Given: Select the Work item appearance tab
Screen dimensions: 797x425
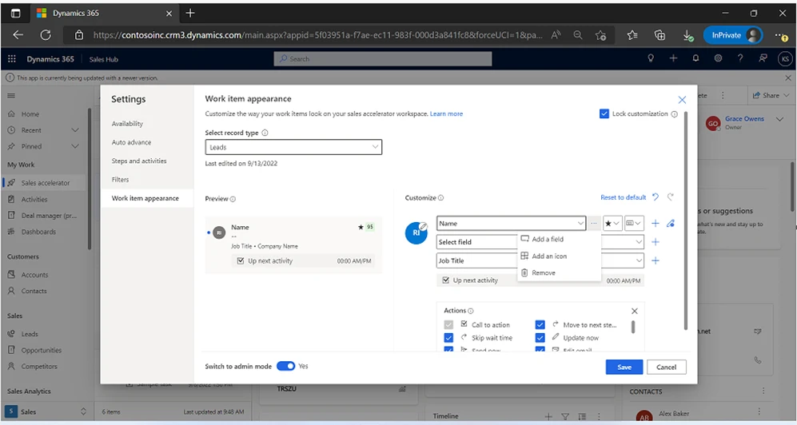Looking at the screenshot, I should click(147, 198).
